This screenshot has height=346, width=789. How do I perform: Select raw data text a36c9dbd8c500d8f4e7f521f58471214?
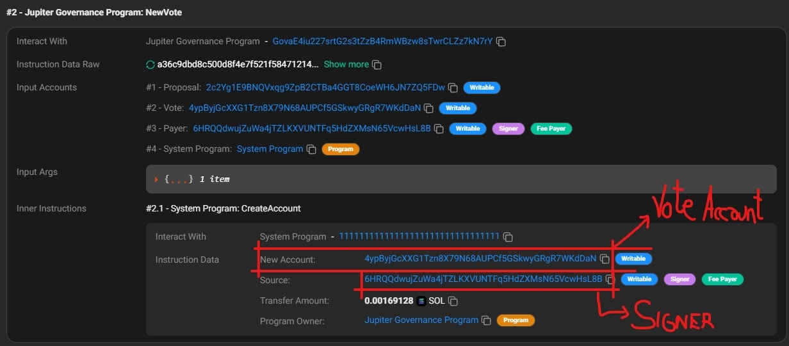pyautogui.click(x=238, y=64)
